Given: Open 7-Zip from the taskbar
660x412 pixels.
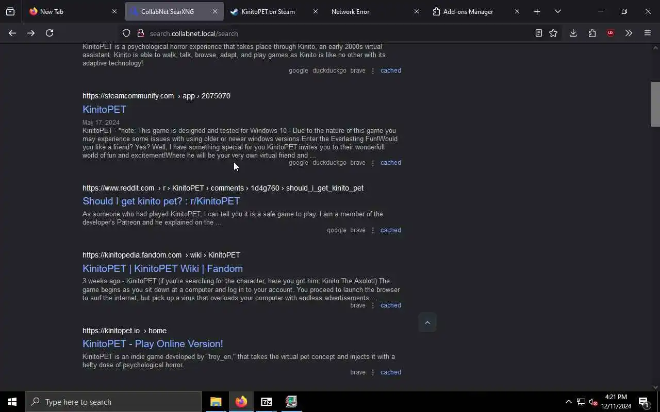Looking at the screenshot, I should [x=267, y=402].
